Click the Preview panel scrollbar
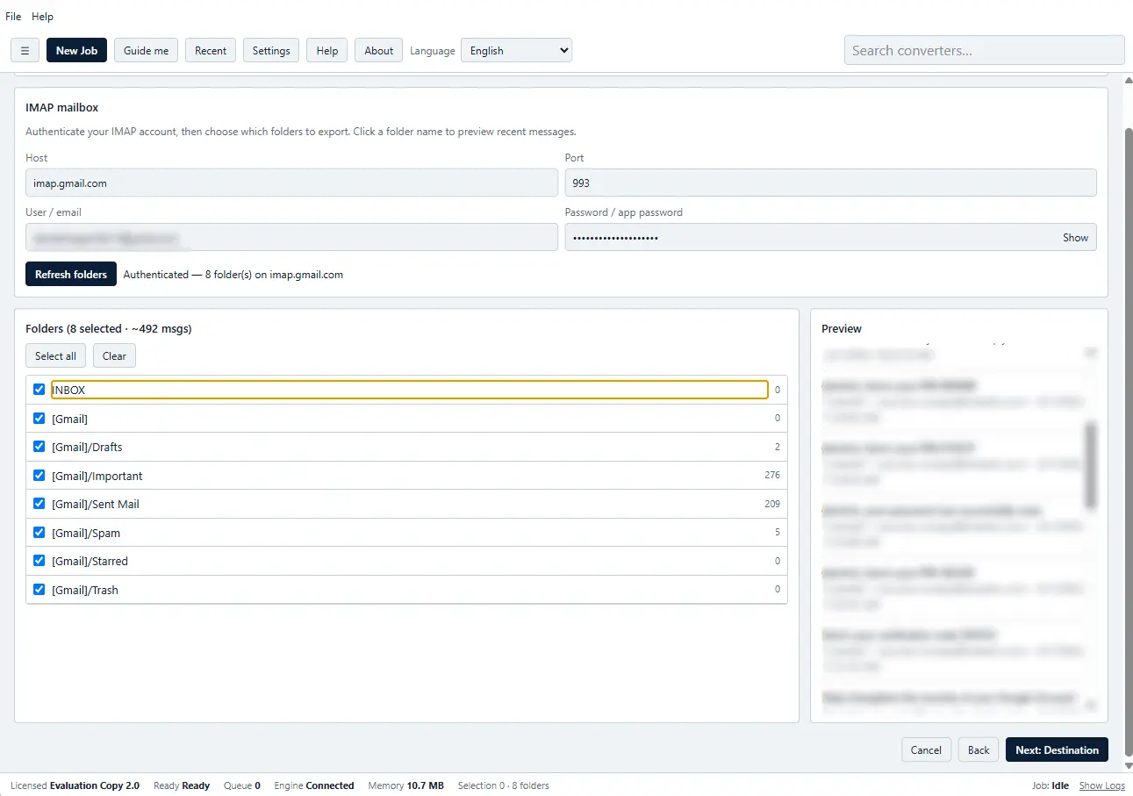The width and height of the screenshot is (1133, 796). (1091, 465)
